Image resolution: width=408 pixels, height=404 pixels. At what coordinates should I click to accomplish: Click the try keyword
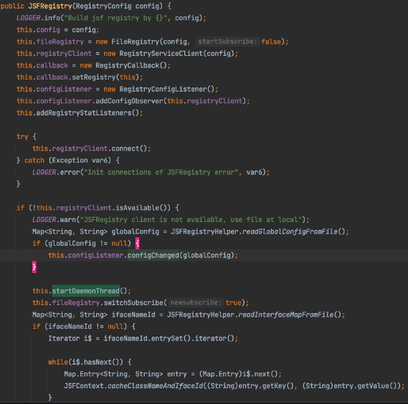22,137
